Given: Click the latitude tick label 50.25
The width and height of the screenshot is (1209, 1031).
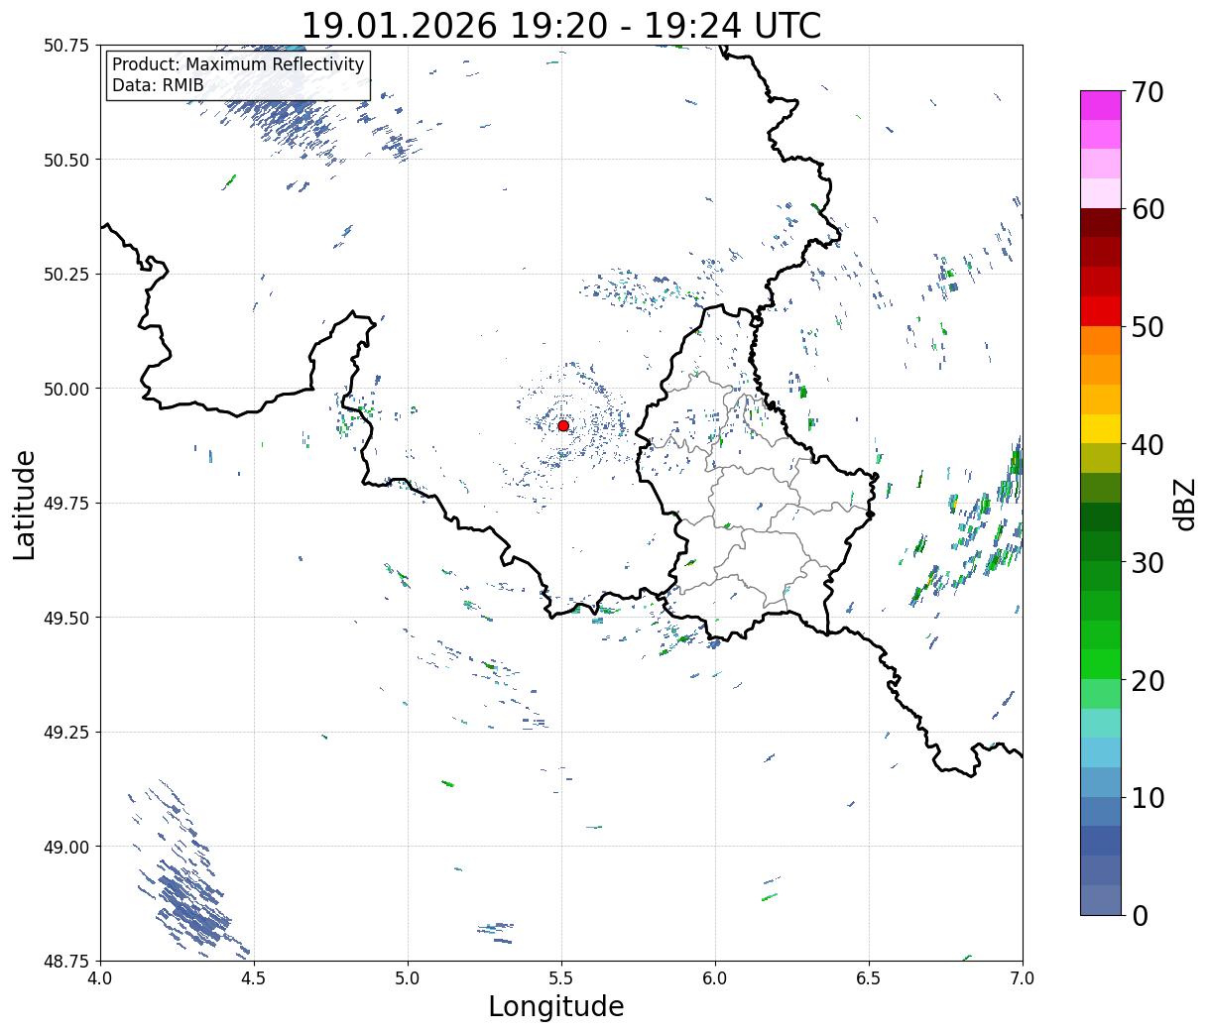Looking at the screenshot, I should pos(66,275).
